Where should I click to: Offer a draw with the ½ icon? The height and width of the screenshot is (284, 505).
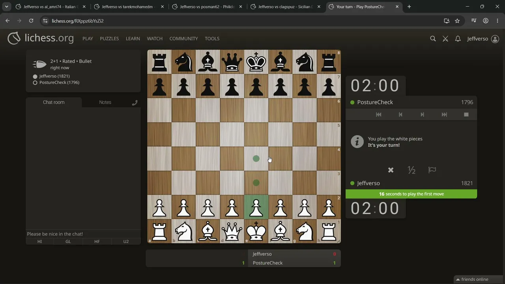click(x=411, y=170)
